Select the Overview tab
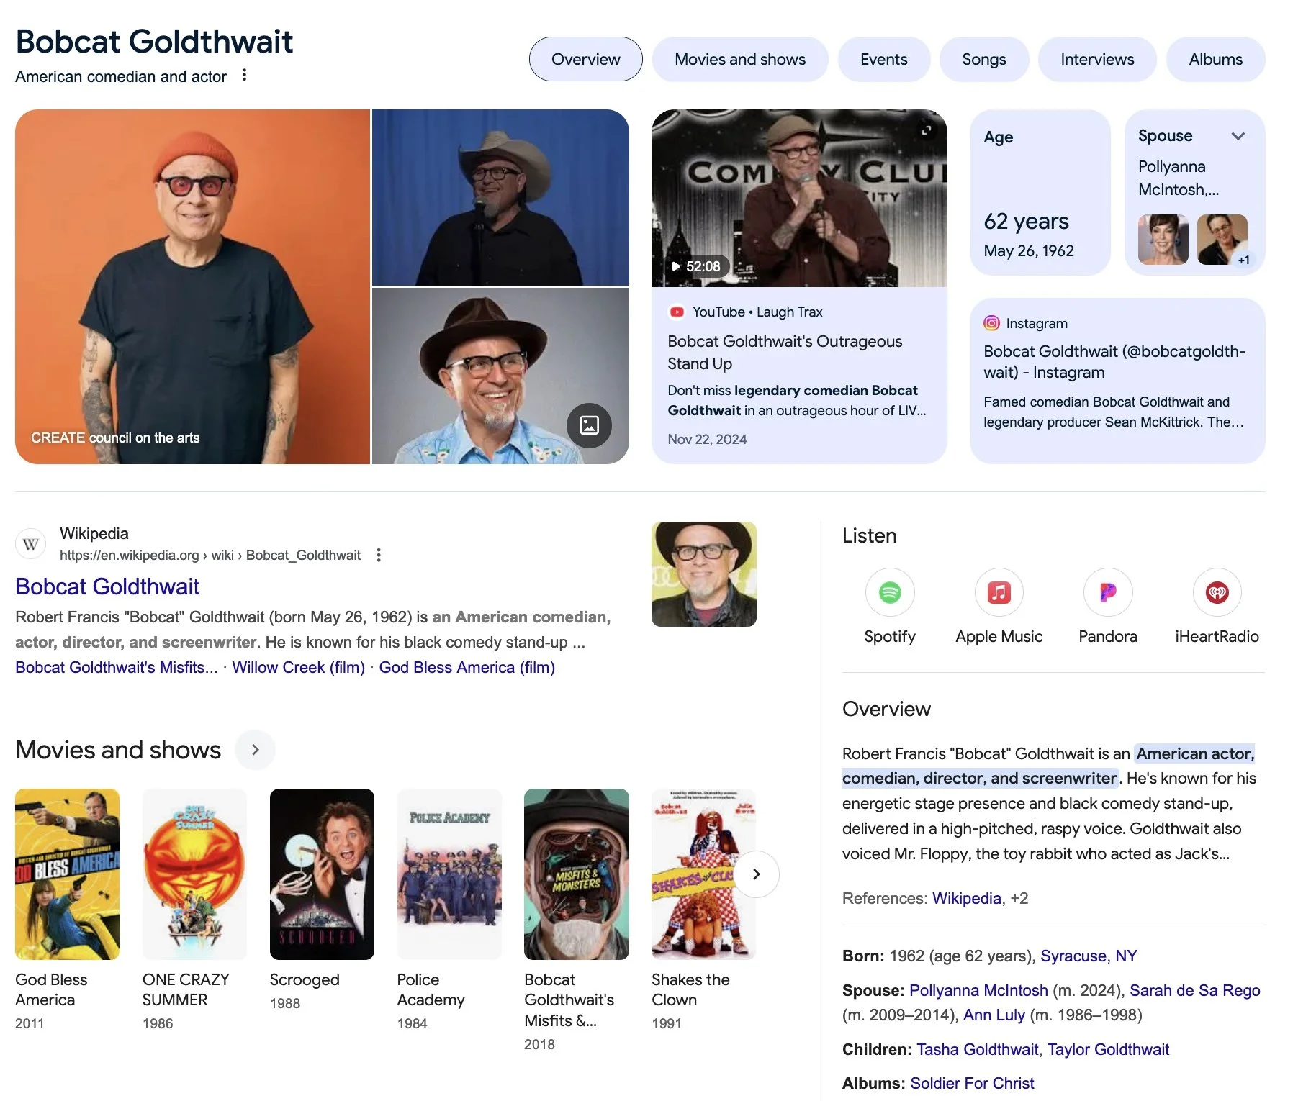This screenshot has width=1293, height=1101. coord(585,59)
